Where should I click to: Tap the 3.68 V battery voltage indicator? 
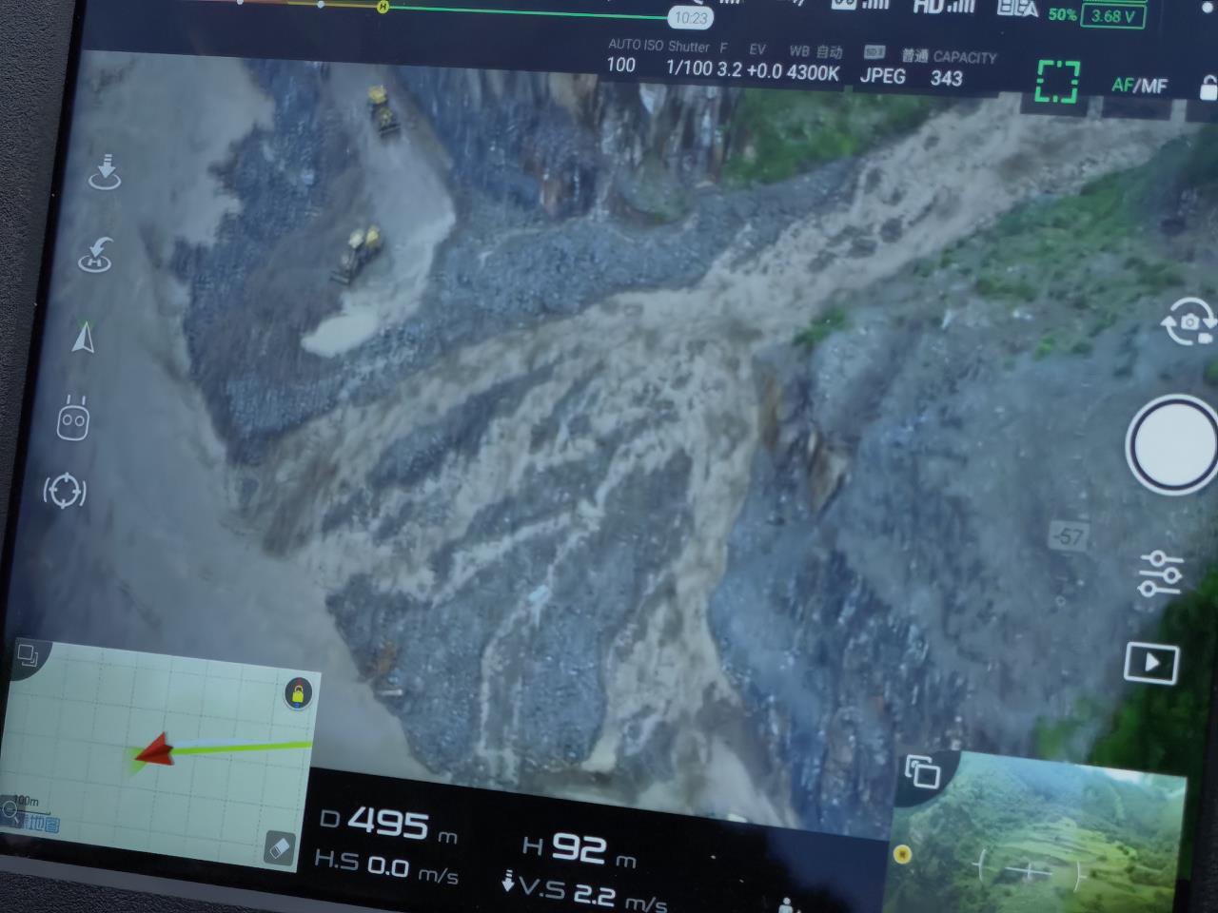point(1112,16)
